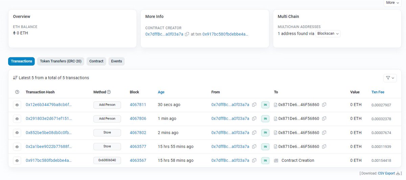Click Store method badge in block 4067802 row
406x180 pixels.
coord(107,133)
